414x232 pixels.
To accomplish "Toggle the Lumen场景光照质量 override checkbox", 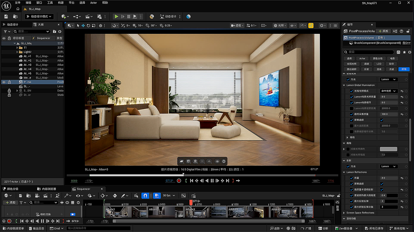I will tap(352, 97).
